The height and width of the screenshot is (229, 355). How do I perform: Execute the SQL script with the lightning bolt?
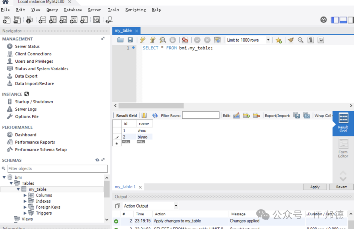pyautogui.click(x=143, y=40)
